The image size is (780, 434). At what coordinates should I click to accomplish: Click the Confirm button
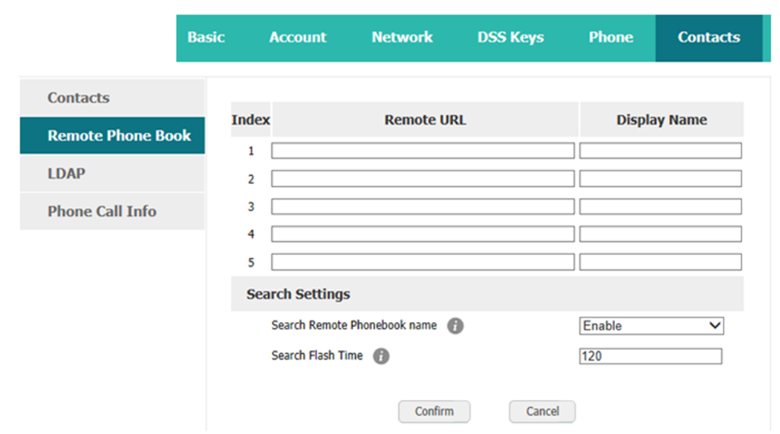tap(435, 412)
